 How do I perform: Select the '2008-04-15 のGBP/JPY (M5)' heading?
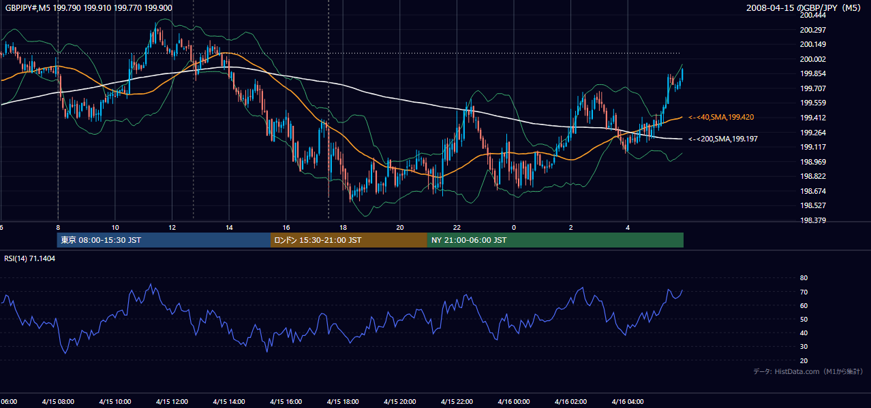[805, 7]
